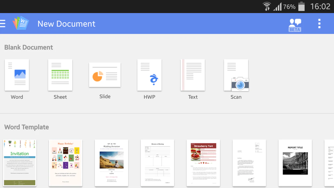Create a new blank Word document

(x=17, y=75)
